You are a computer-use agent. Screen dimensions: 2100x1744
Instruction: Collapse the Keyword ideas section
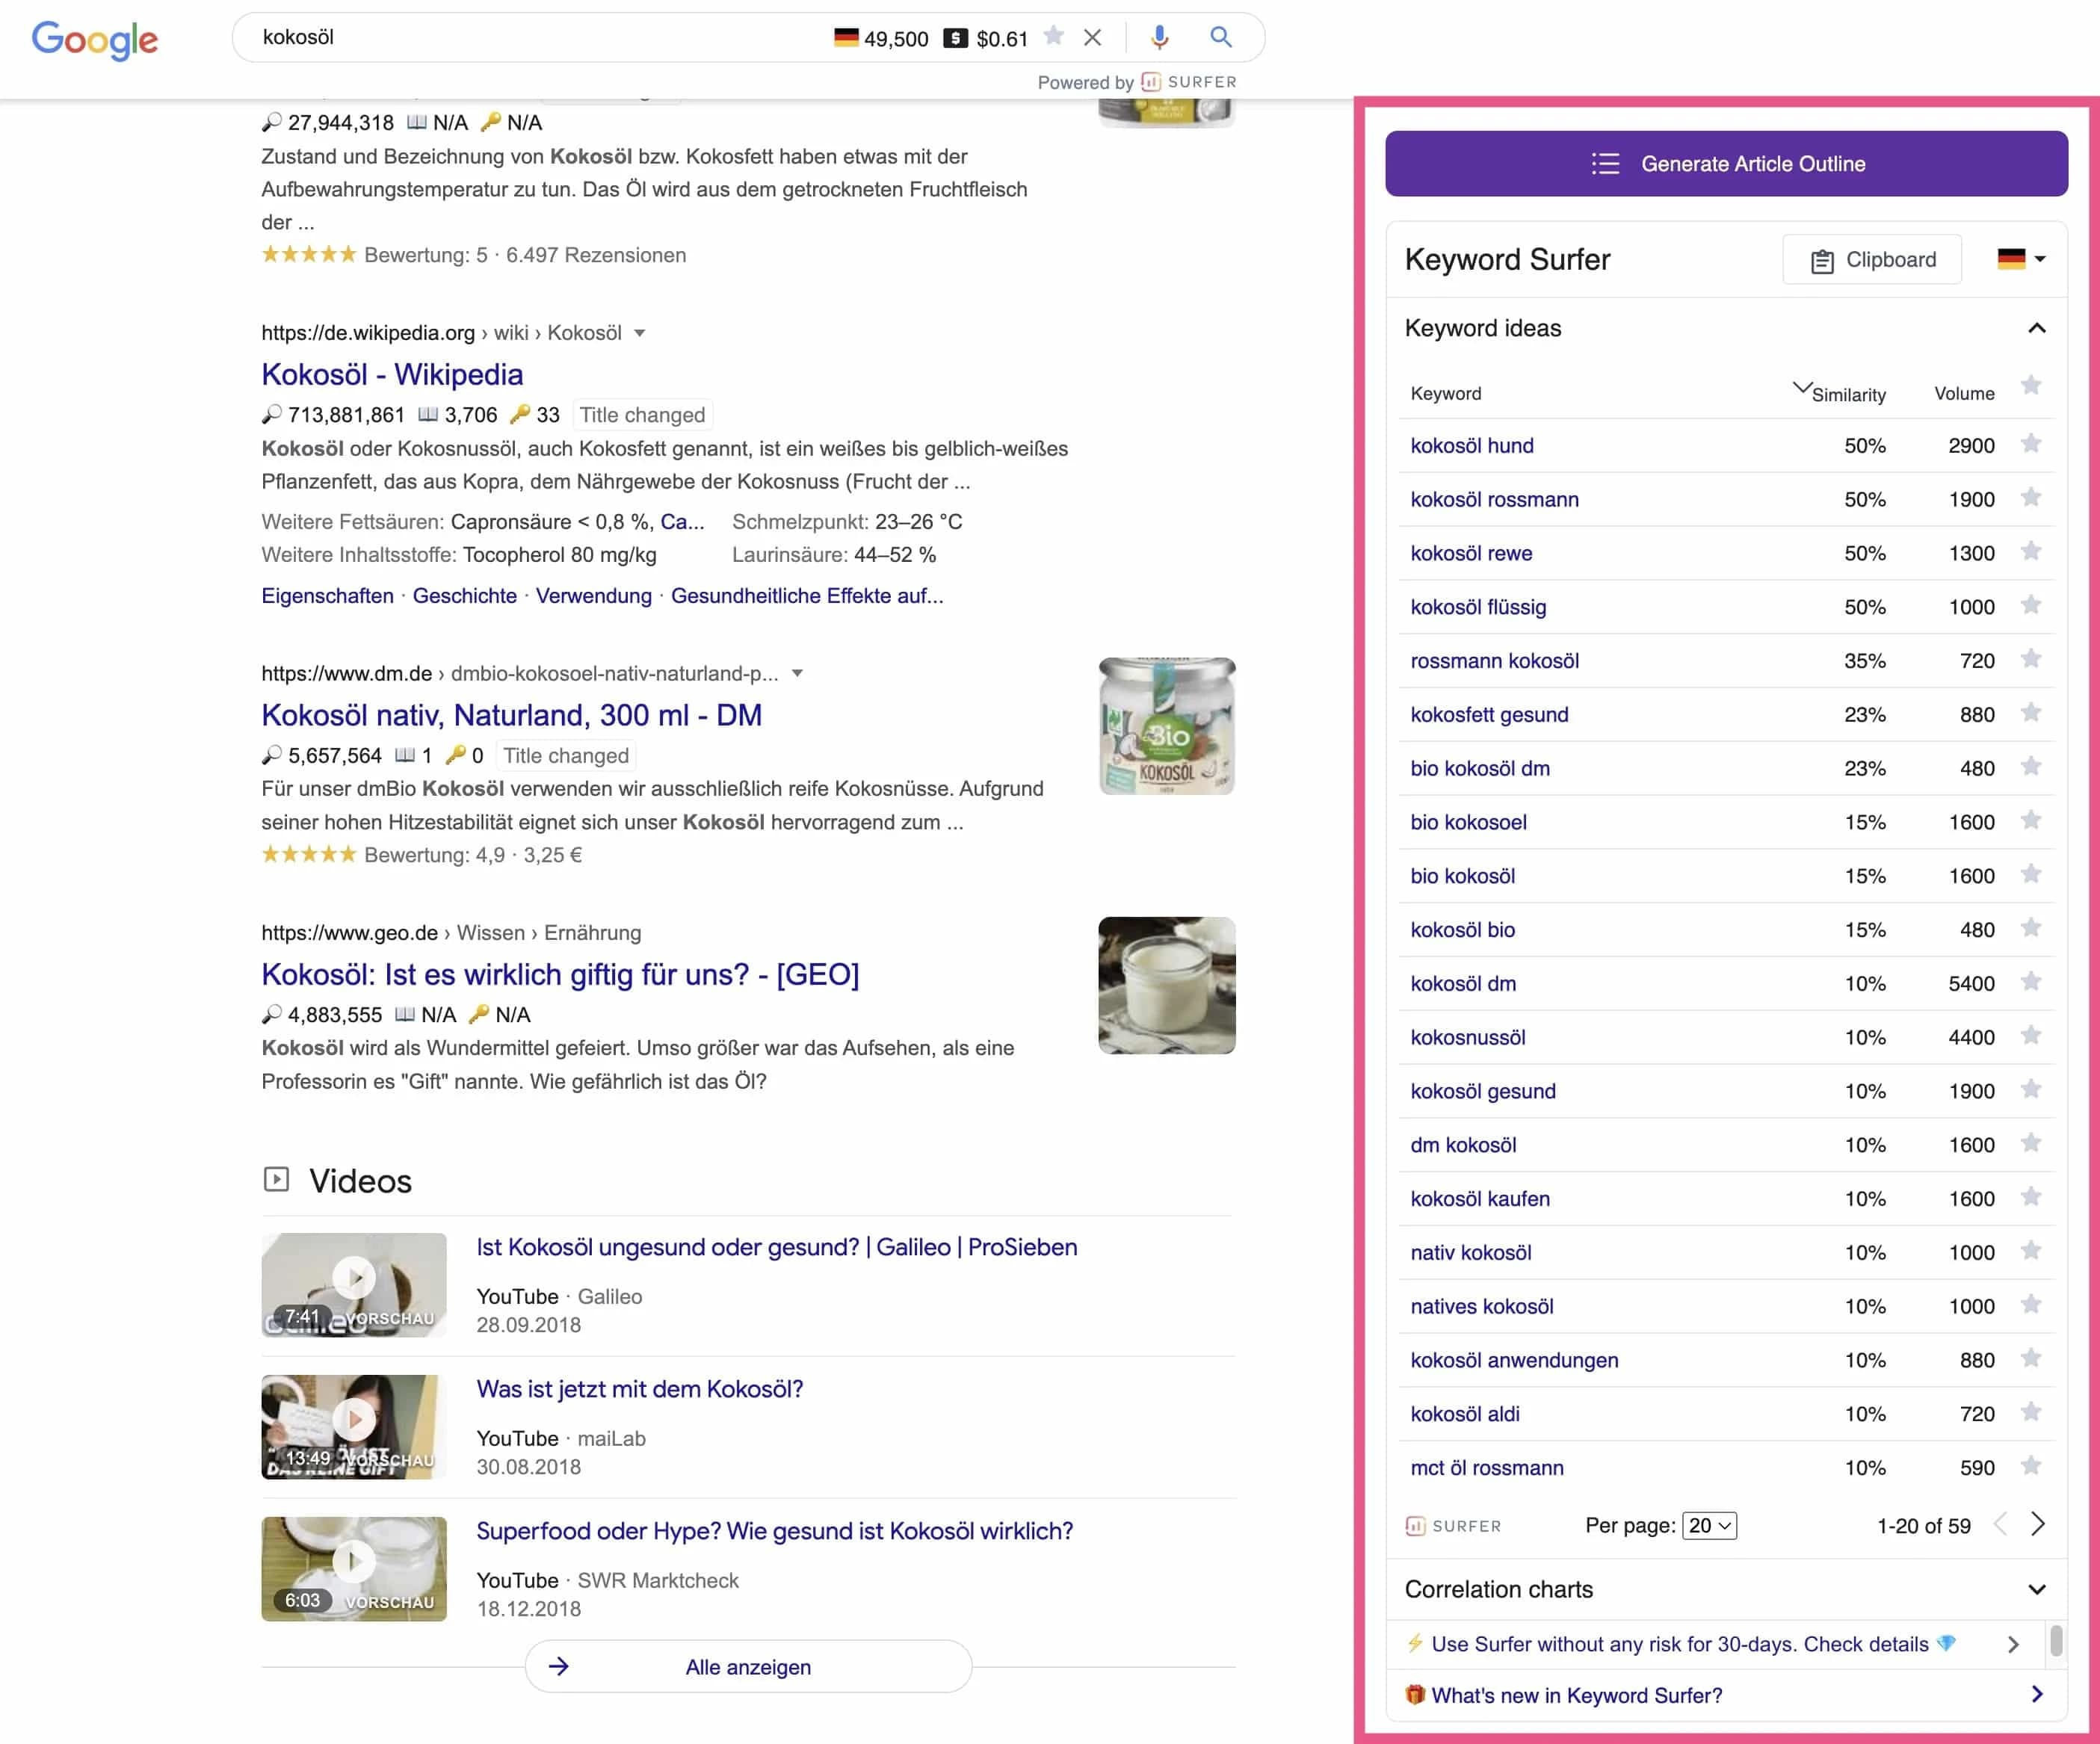[x=2035, y=327]
